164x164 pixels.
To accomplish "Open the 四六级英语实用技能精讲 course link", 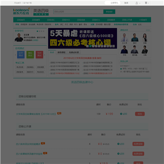I will [x=28, y=144].
